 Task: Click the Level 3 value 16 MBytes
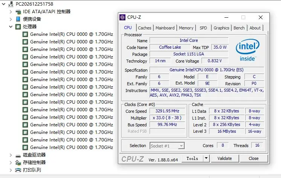[226, 131]
